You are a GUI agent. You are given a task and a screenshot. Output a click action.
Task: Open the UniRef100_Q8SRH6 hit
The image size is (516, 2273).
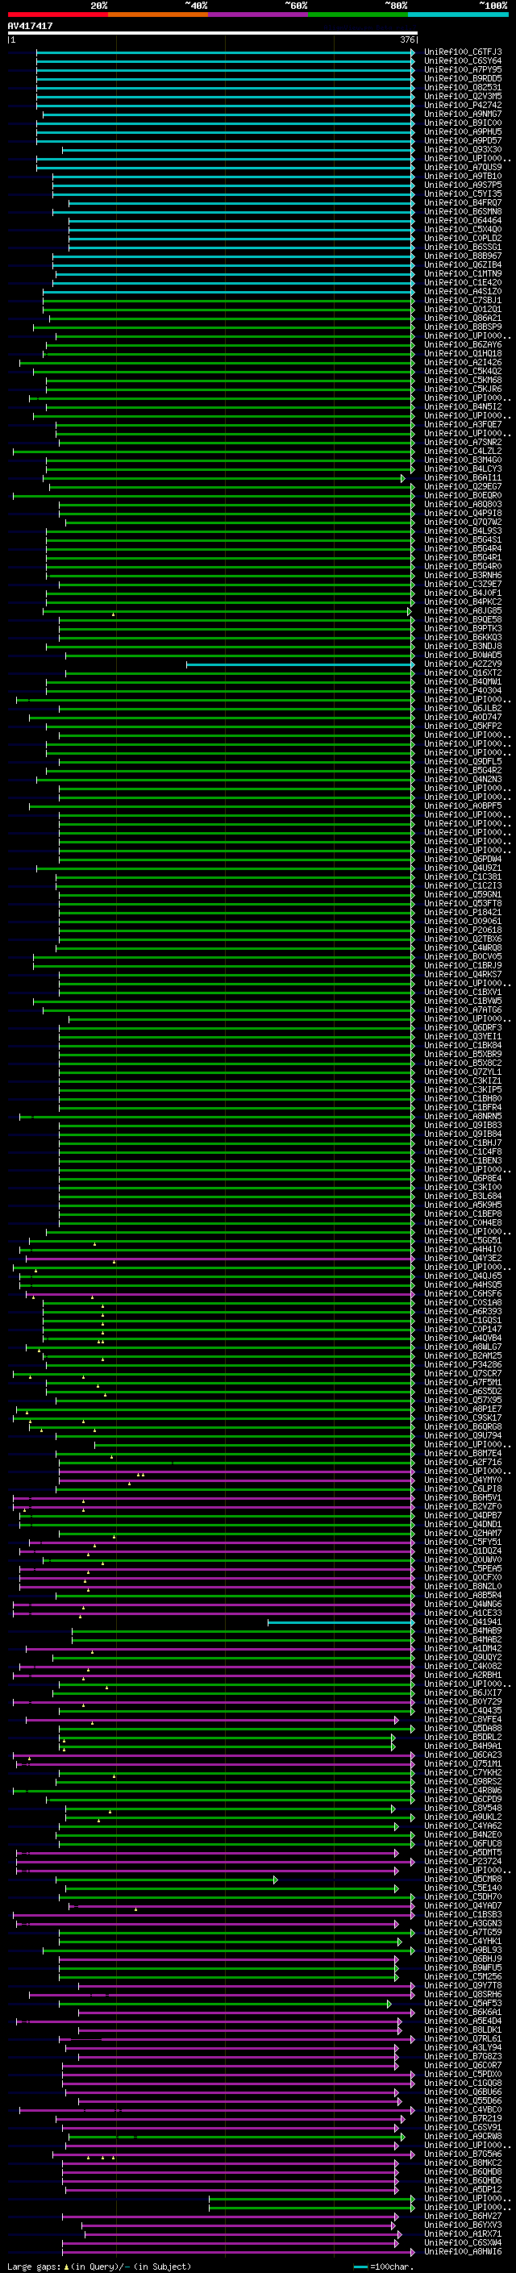462,1995
